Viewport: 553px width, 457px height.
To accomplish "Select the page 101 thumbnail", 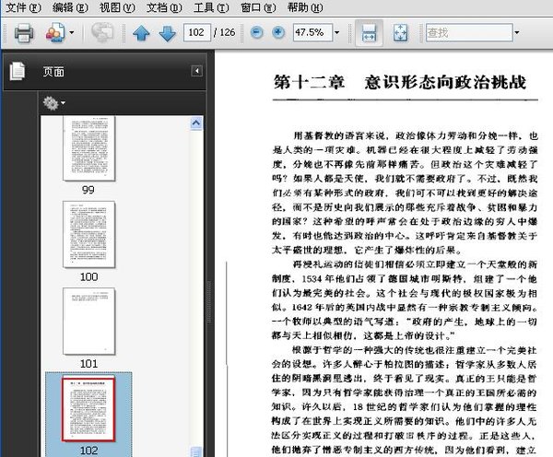I will [x=88, y=321].
